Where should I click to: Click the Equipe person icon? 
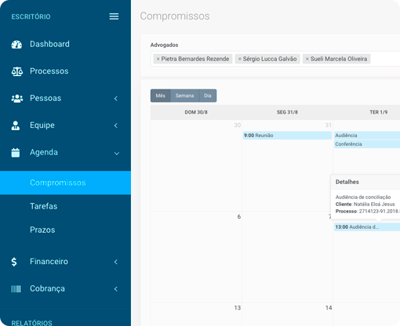click(x=16, y=125)
